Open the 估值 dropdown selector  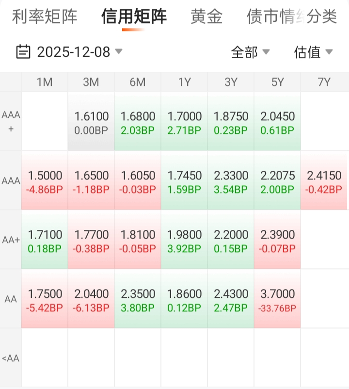coord(313,52)
